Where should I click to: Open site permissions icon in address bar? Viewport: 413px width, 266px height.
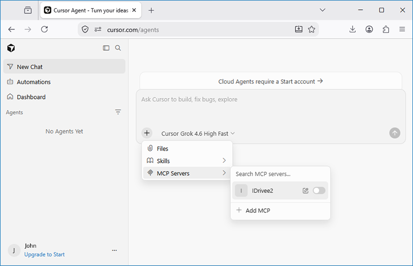pos(98,29)
